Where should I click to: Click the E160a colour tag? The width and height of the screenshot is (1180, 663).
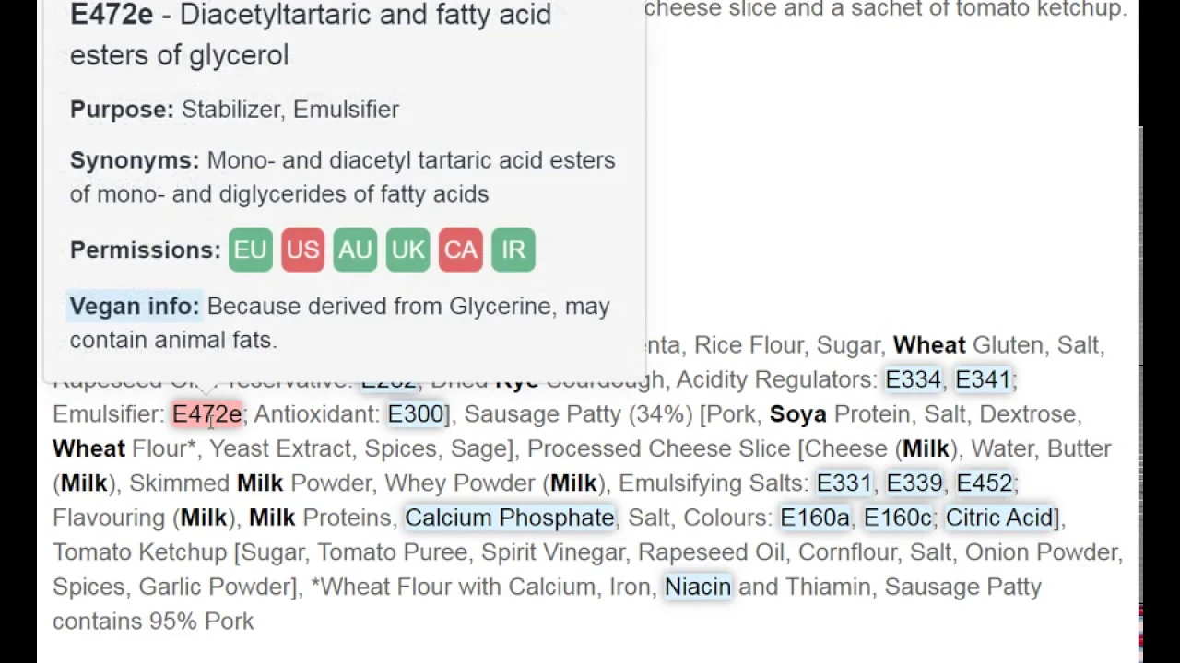coord(815,518)
